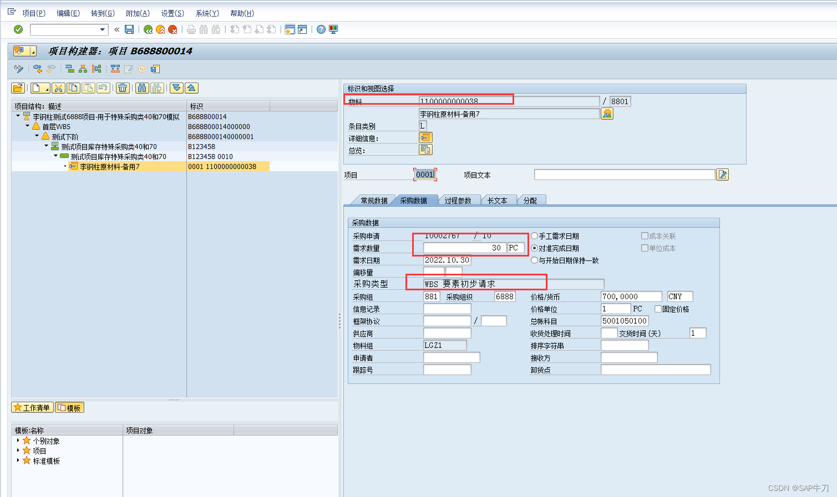Click the green Back icon
This screenshot has height=497, width=837.
pos(148,29)
